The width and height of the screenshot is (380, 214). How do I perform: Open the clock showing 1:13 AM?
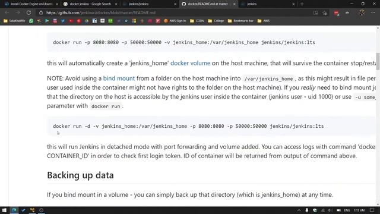[359, 210]
